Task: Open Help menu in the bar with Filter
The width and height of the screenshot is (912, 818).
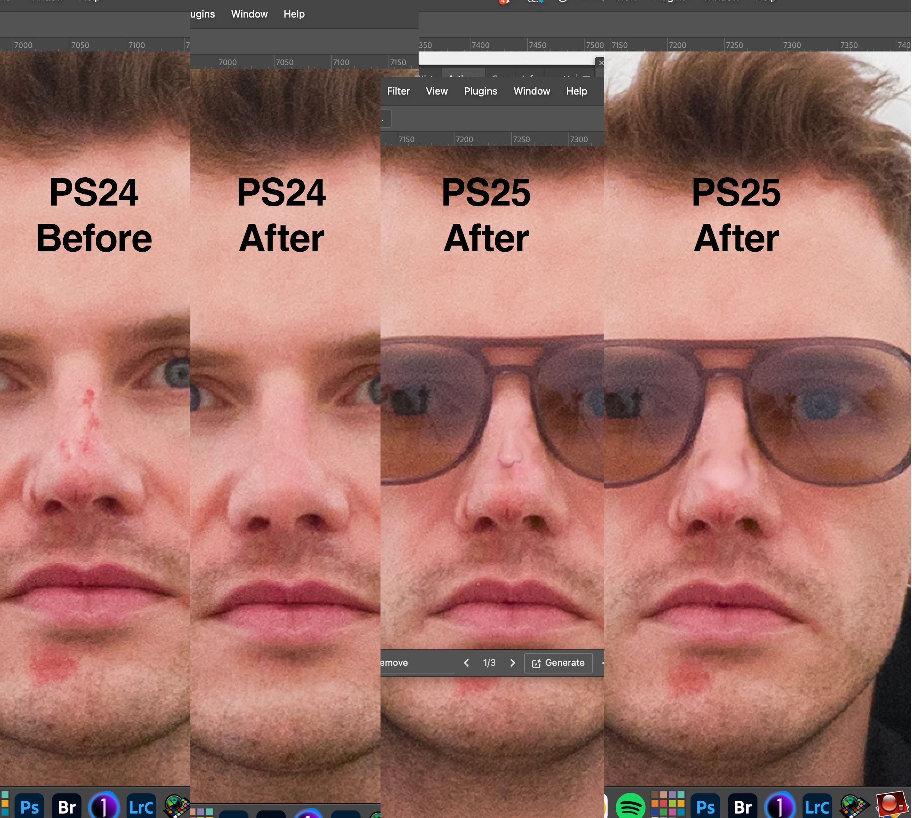Action: 576,91
